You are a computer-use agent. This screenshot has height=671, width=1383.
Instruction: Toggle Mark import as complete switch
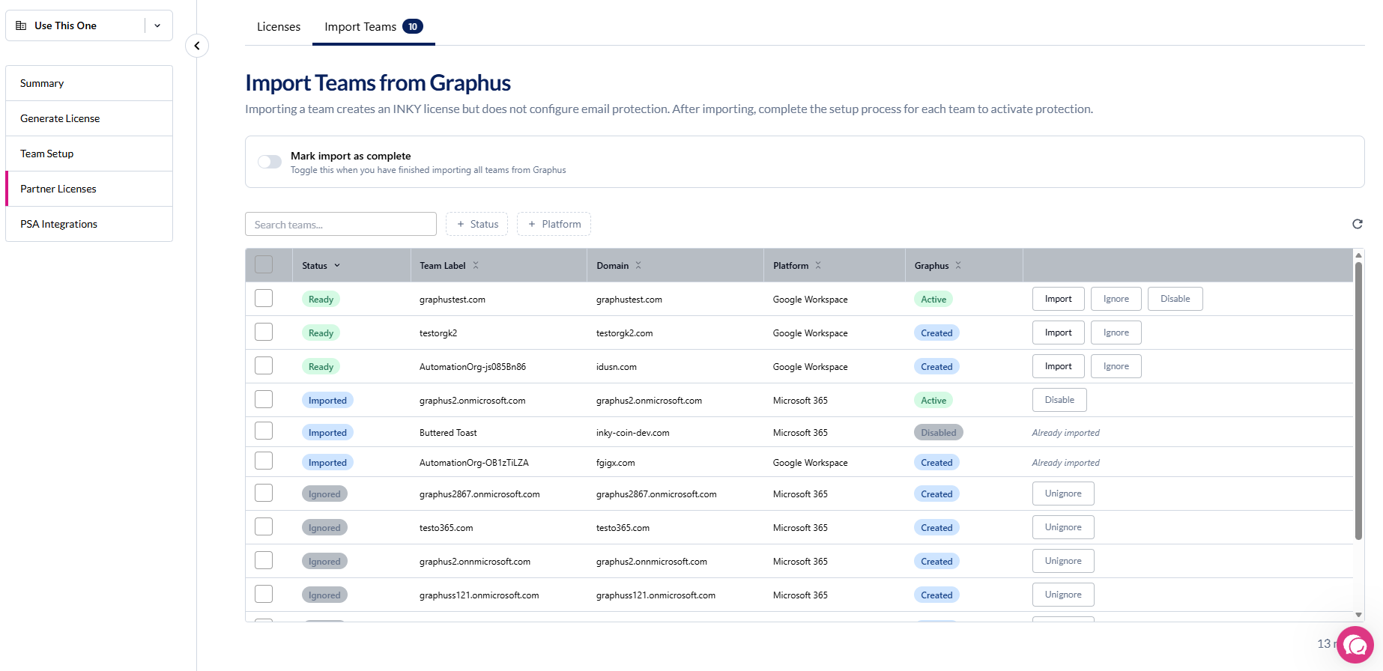pos(270,162)
